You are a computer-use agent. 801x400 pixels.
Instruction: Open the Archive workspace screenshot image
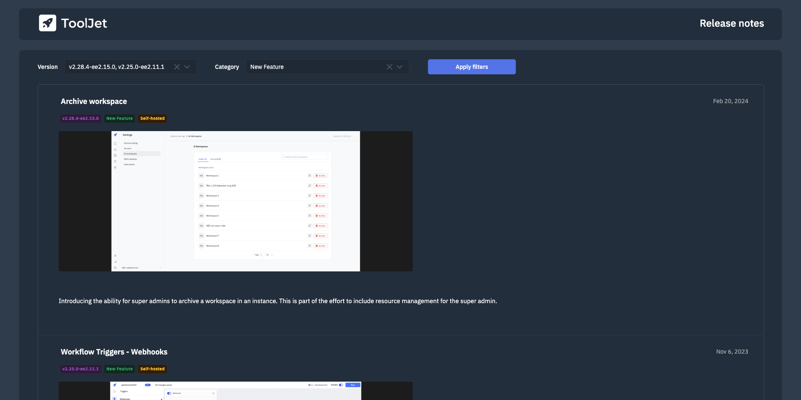[x=236, y=201]
